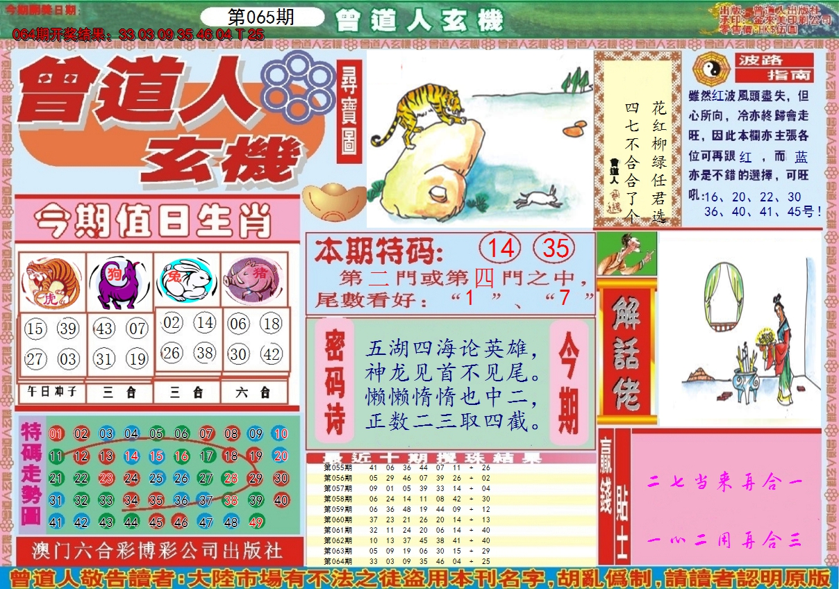The image size is (839, 589).
Task: Click number 39 under the tiger zodiac
Action: click(68, 329)
